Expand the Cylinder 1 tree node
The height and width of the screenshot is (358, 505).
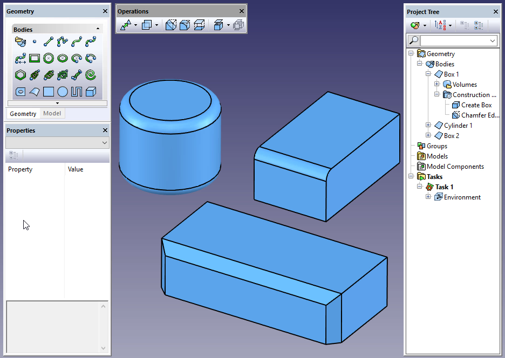click(x=428, y=126)
